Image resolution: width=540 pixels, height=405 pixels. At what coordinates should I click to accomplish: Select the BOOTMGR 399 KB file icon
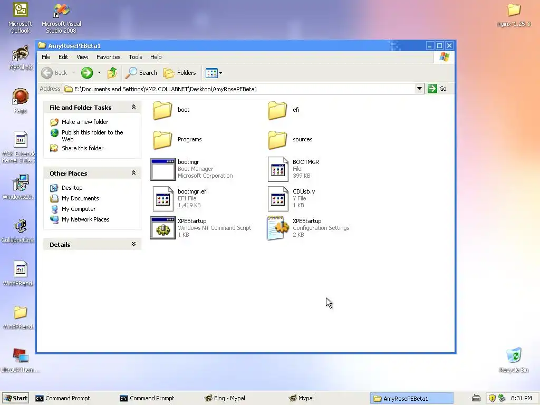tap(278, 169)
